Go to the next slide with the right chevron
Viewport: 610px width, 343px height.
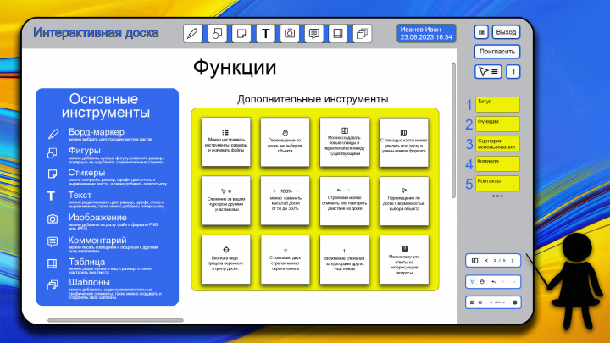513,261
